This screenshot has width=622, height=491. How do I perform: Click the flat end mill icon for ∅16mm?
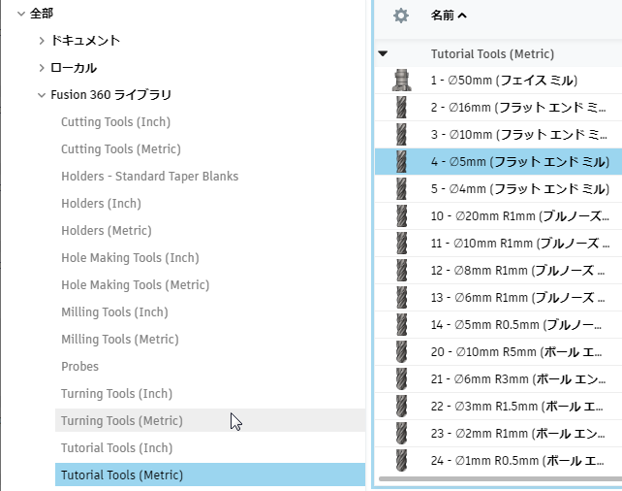[x=401, y=107]
